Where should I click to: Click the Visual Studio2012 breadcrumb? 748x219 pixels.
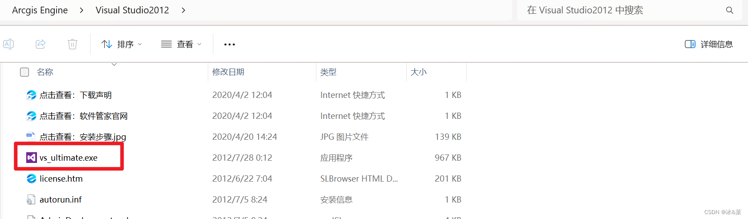(x=132, y=10)
